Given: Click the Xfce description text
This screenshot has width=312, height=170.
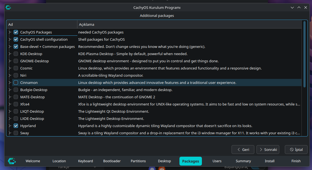Looking at the screenshot, I should (x=189, y=104).
